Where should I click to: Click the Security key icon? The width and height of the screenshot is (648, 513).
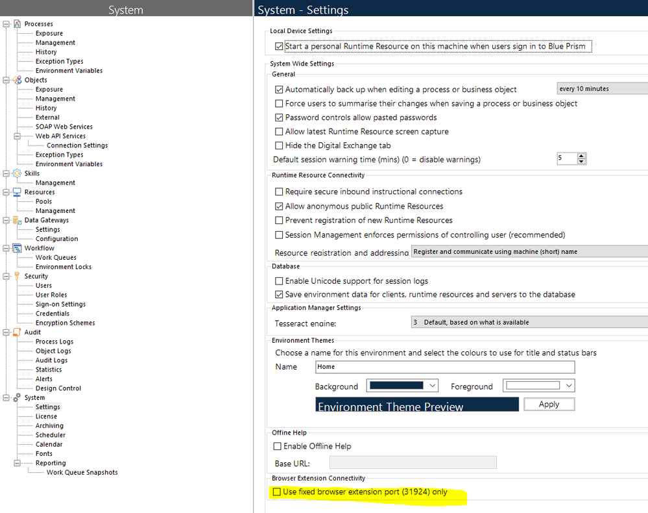coord(17,276)
